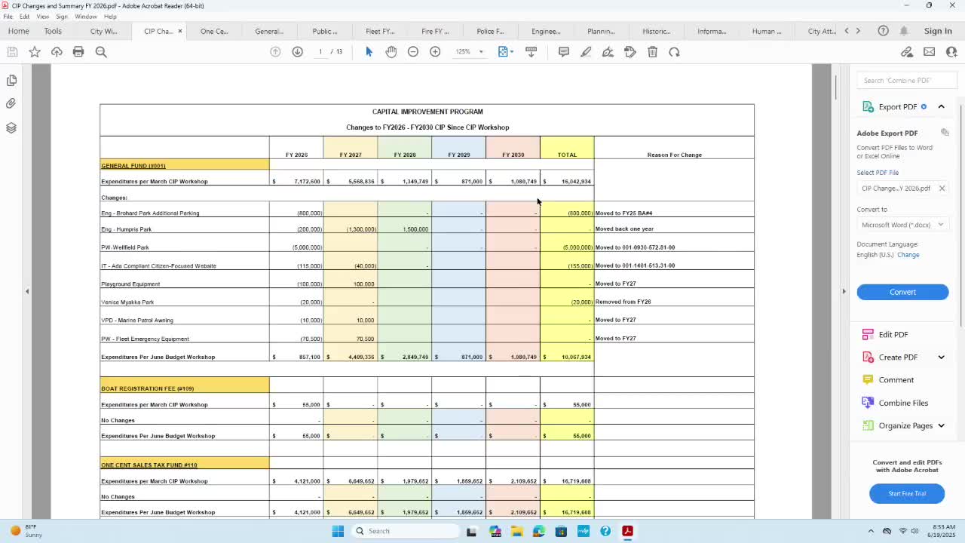965x543 pixels.
Task: Zoom out with the minus icon
Action: tap(413, 52)
